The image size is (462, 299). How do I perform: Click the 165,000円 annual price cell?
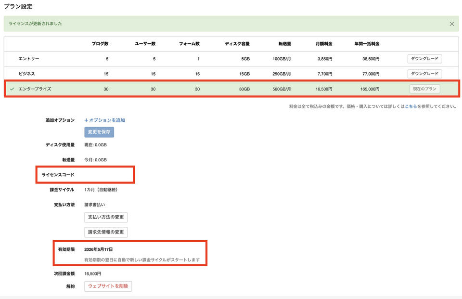point(369,89)
